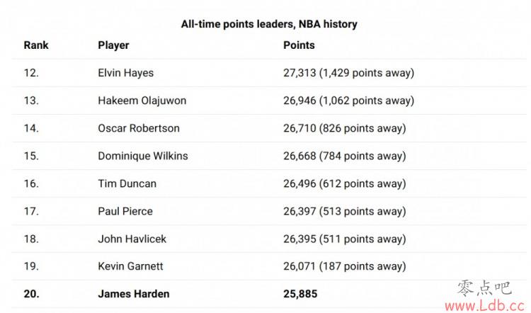Click the 26,071 (187 points away) cell
531x313 pixels.
(345, 266)
